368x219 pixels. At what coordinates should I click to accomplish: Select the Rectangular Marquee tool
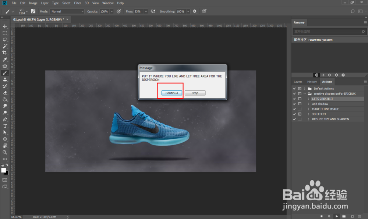[x=5, y=33]
